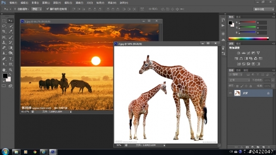Add a Hue/Saturation adjustment
The height and width of the screenshot is (155, 276).
point(236,59)
